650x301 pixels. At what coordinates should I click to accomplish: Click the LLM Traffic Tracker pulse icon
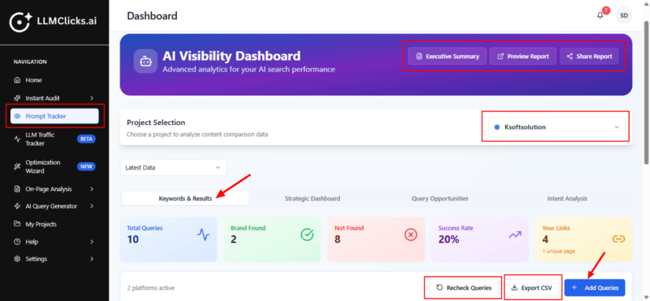point(18,138)
